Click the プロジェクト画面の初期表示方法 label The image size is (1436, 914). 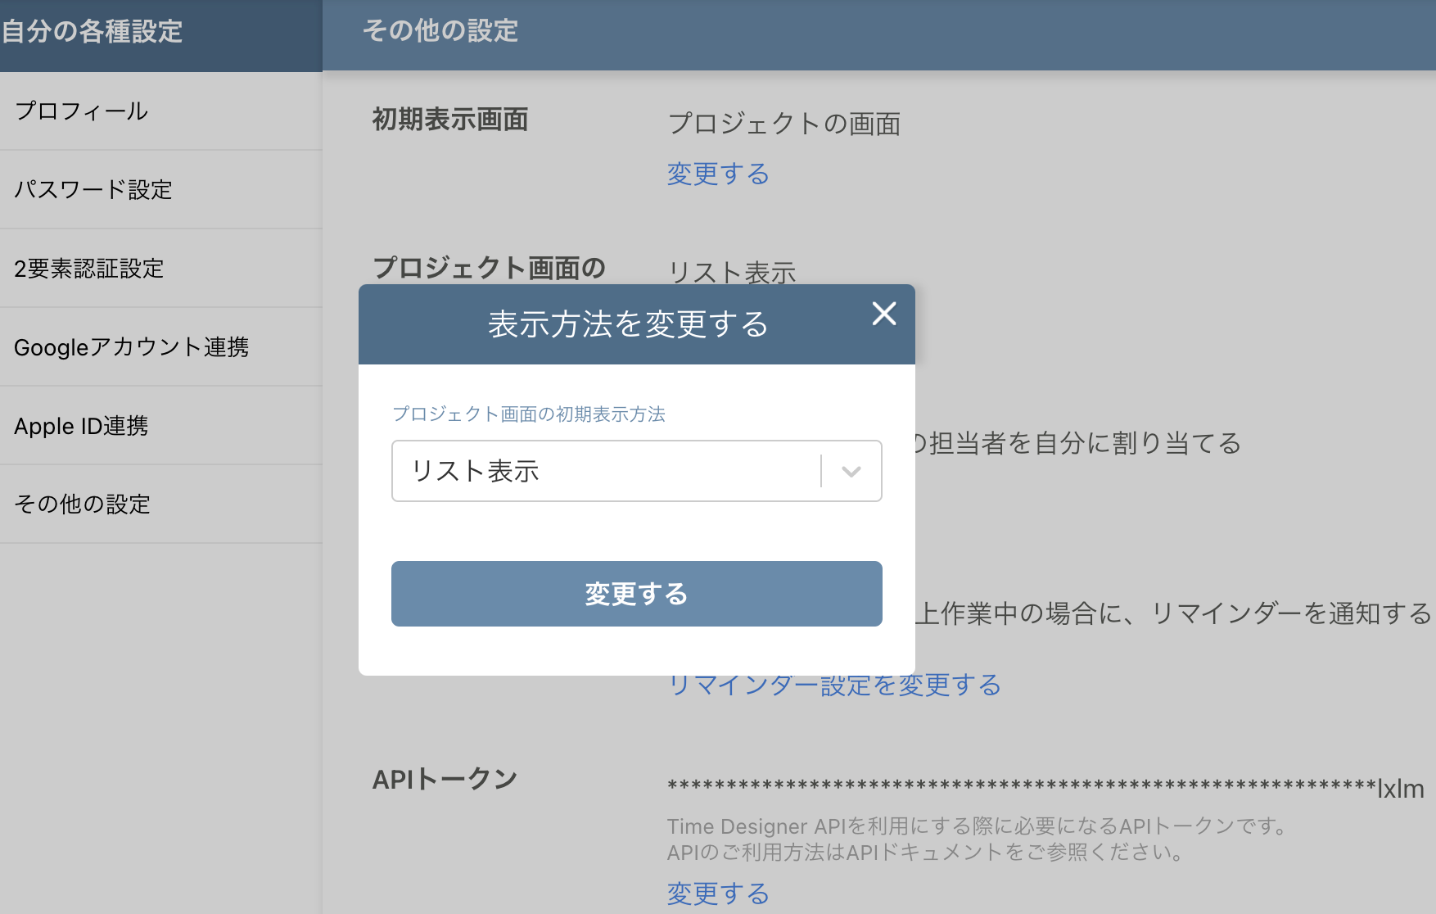click(x=529, y=415)
